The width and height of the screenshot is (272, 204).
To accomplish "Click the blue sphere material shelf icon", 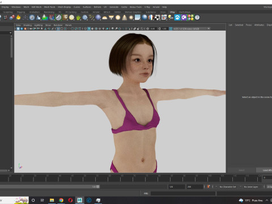I will point(144,18).
